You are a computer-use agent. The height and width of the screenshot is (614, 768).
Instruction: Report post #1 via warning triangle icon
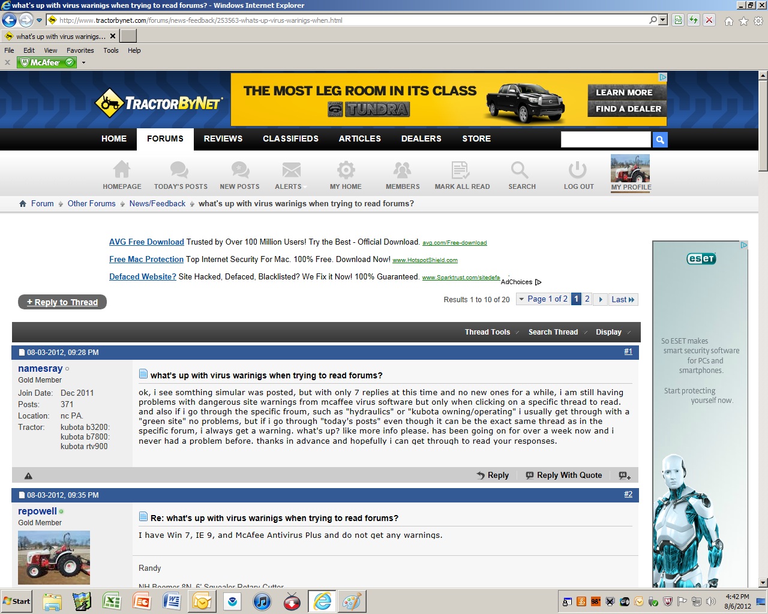(28, 476)
